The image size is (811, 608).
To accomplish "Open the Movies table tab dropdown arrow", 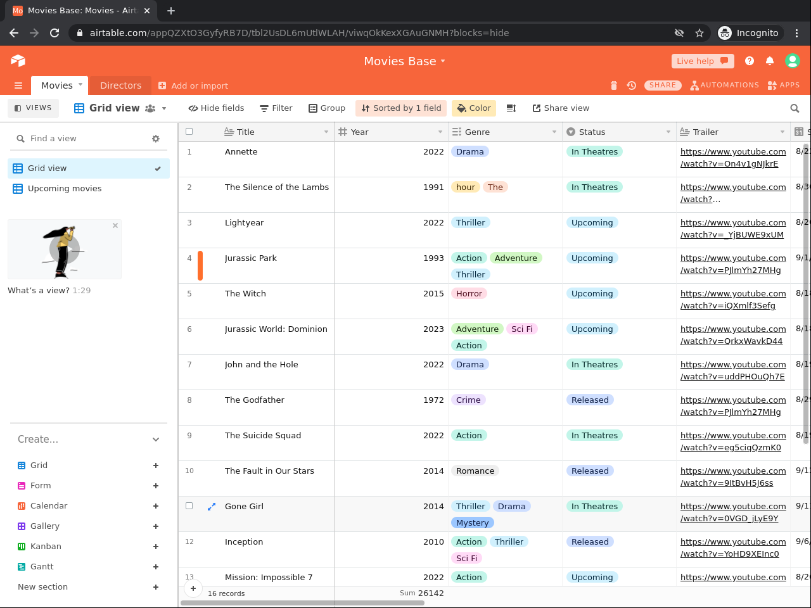I will (80, 84).
